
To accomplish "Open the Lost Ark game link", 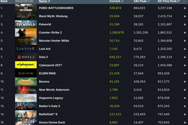I will (44, 49).
